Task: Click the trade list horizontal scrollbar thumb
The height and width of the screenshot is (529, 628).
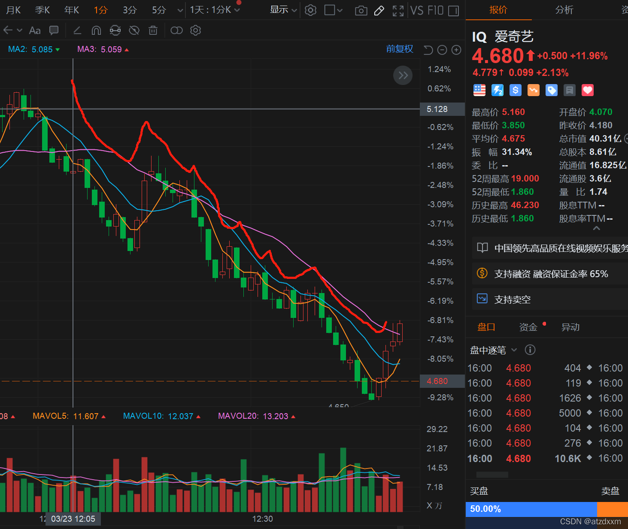Action: 492,475
